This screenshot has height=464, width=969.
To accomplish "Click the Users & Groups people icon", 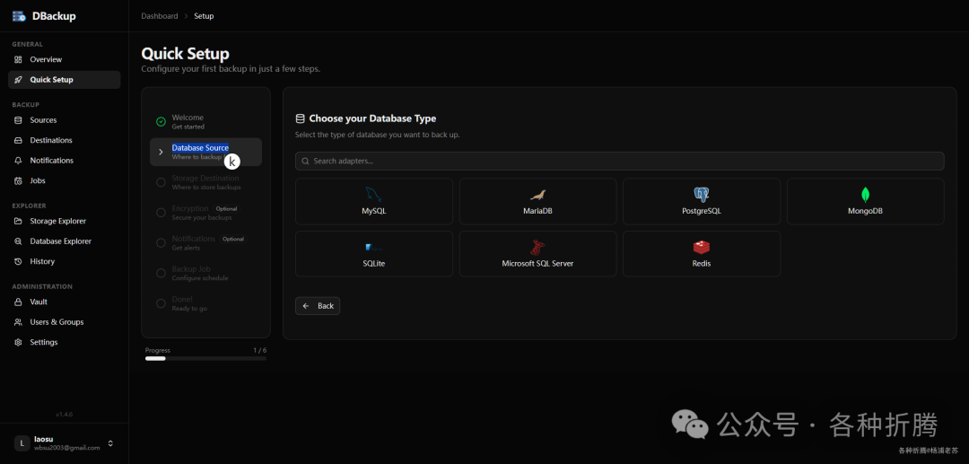I will tap(18, 322).
